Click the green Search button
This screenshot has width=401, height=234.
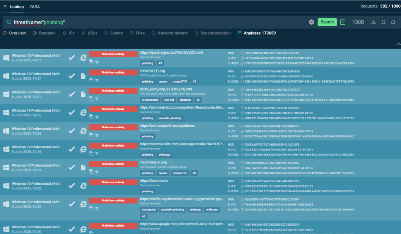[x=327, y=22]
